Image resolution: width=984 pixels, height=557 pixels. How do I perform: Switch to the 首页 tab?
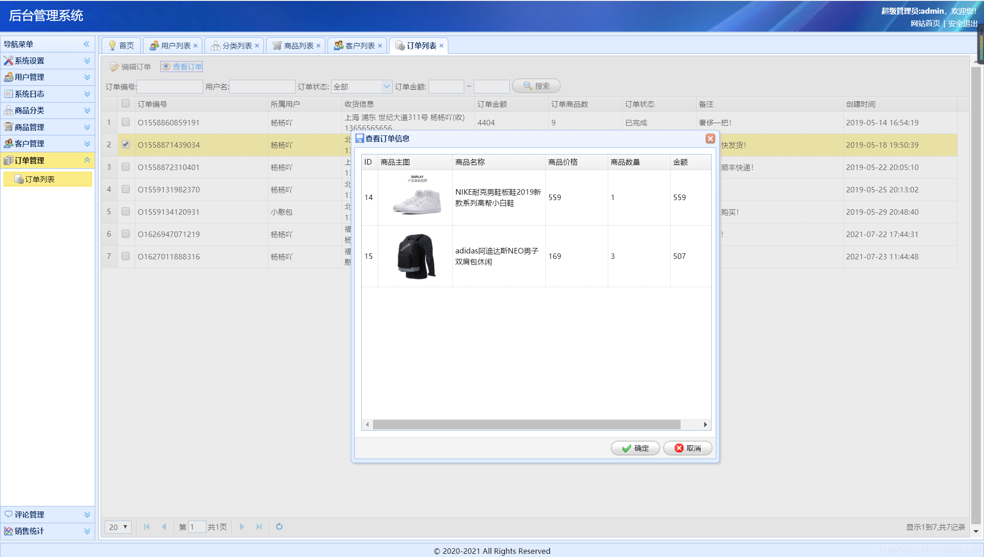pyautogui.click(x=122, y=46)
